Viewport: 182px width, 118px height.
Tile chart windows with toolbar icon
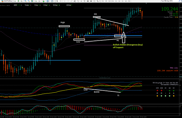point(32,1)
